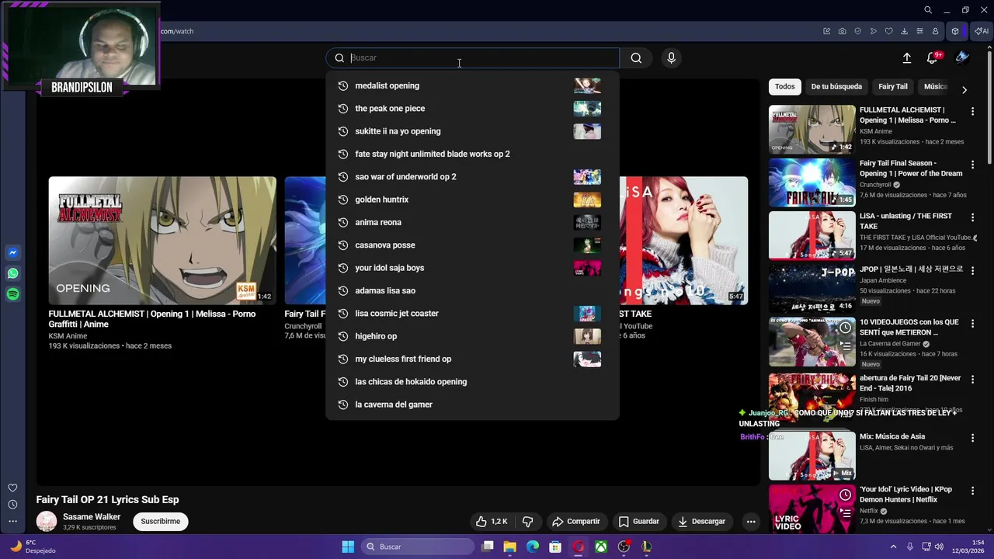Viewport: 994px width, 559px height.
Task: Select the De tu búsqueda chip
Action: (836, 87)
